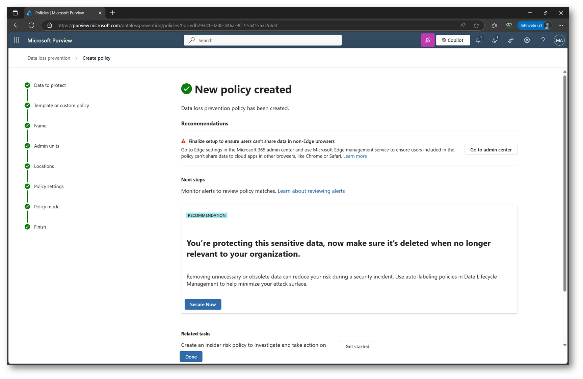Open the Copilot button

[x=453, y=40]
